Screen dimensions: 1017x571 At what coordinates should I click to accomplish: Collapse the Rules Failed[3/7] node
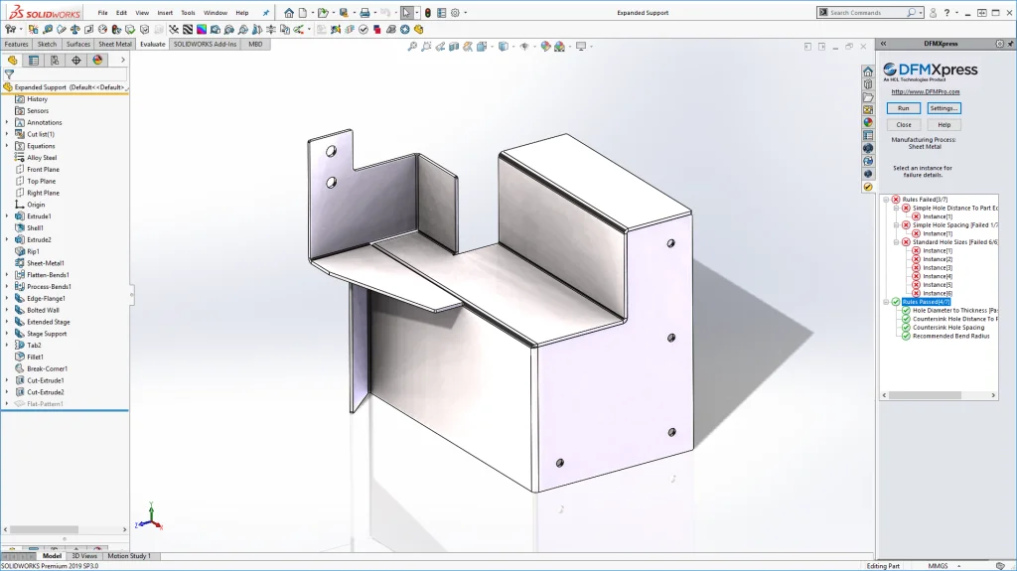[886, 200]
